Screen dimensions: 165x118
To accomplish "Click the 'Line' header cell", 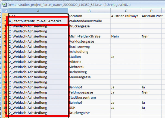I will click(38, 16).
